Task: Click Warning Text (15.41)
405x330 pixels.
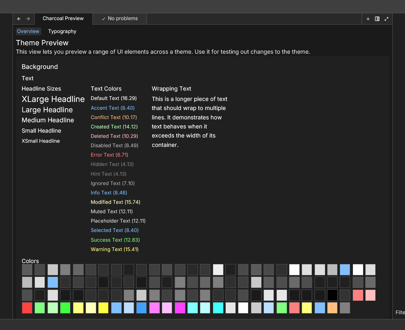Action: 115,249
